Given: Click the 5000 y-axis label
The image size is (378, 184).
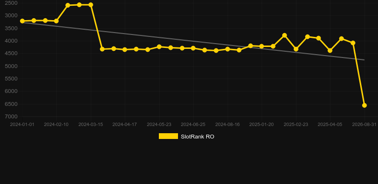Looking at the screenshot, I should tap(11, 66).
